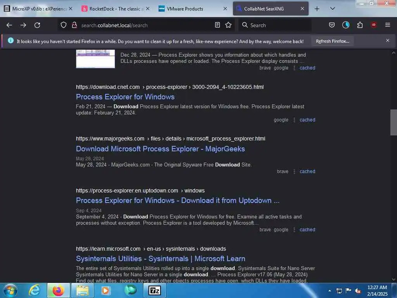The image size is (397, 298).
Task: Reload the current page
Action: click(x=37, y=25)
